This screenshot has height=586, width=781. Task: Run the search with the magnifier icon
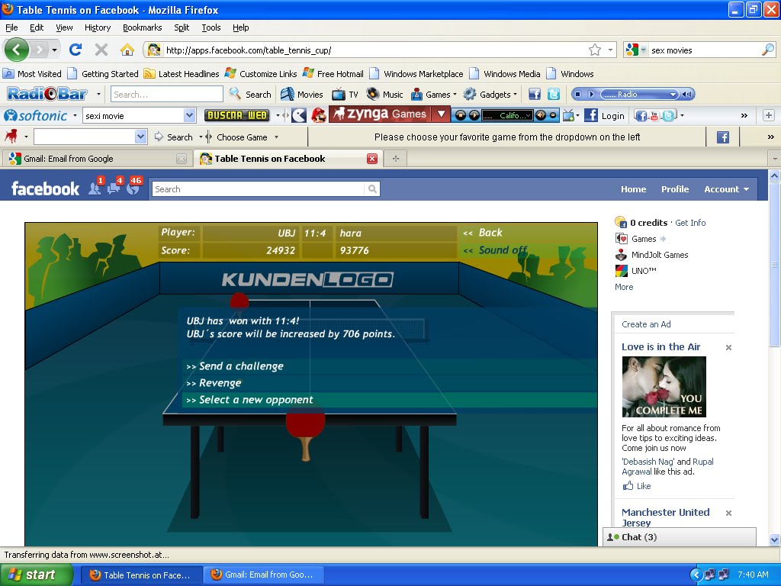(x=767, y=50)
